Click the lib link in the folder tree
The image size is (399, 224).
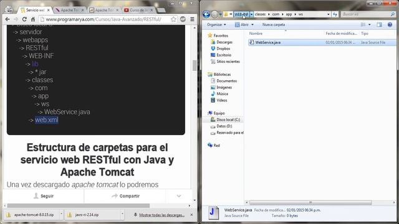(x=35, y=64)
